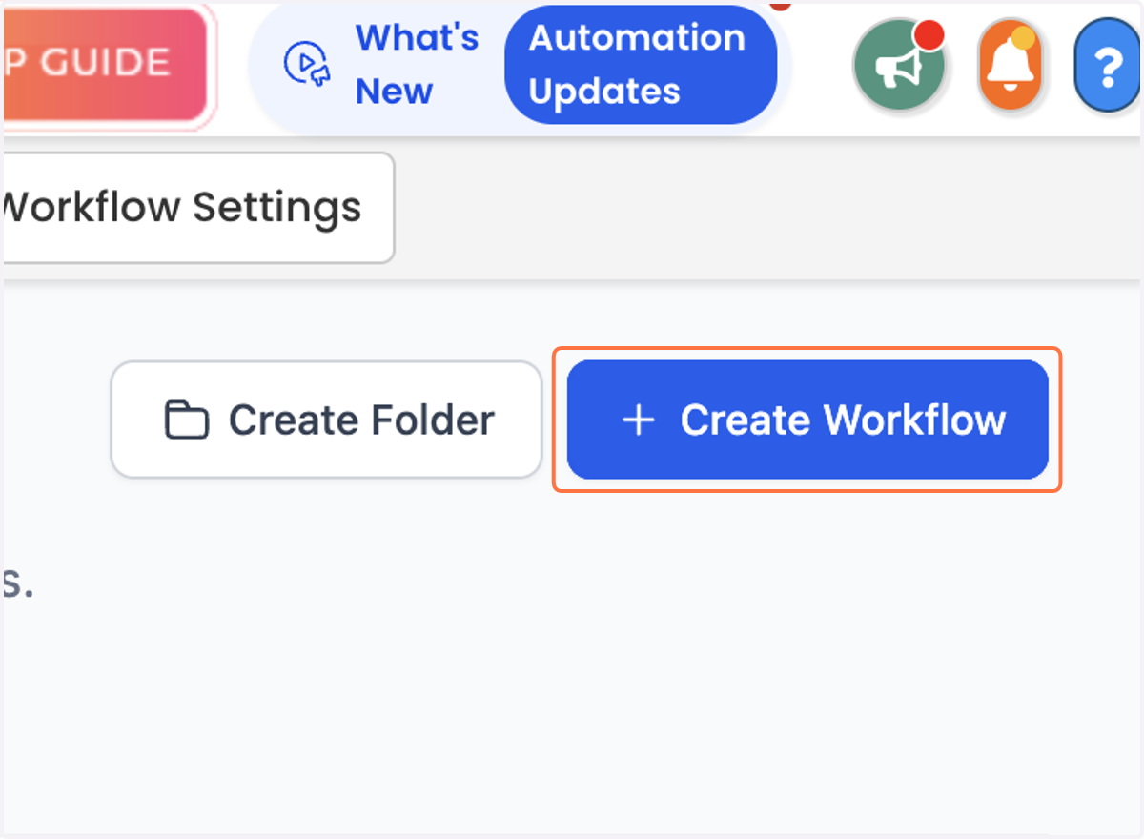Open the bell notifications icon

[1011, 67]
